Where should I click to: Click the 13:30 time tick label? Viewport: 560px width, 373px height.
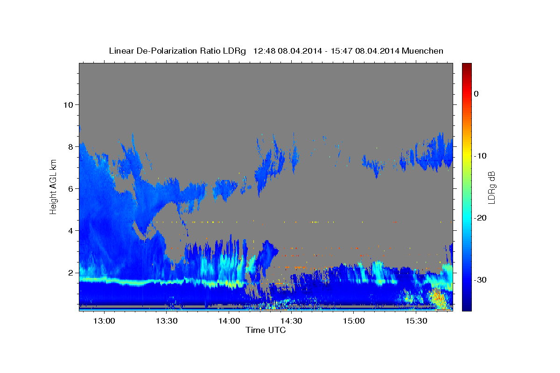pyautogui.click(x=167, y=321)
